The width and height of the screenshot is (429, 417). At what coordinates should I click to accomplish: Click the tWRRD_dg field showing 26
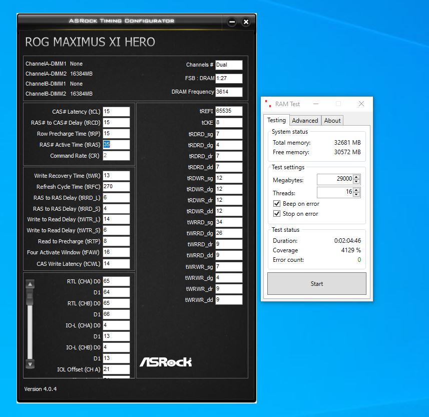click(x=229, y=233)
